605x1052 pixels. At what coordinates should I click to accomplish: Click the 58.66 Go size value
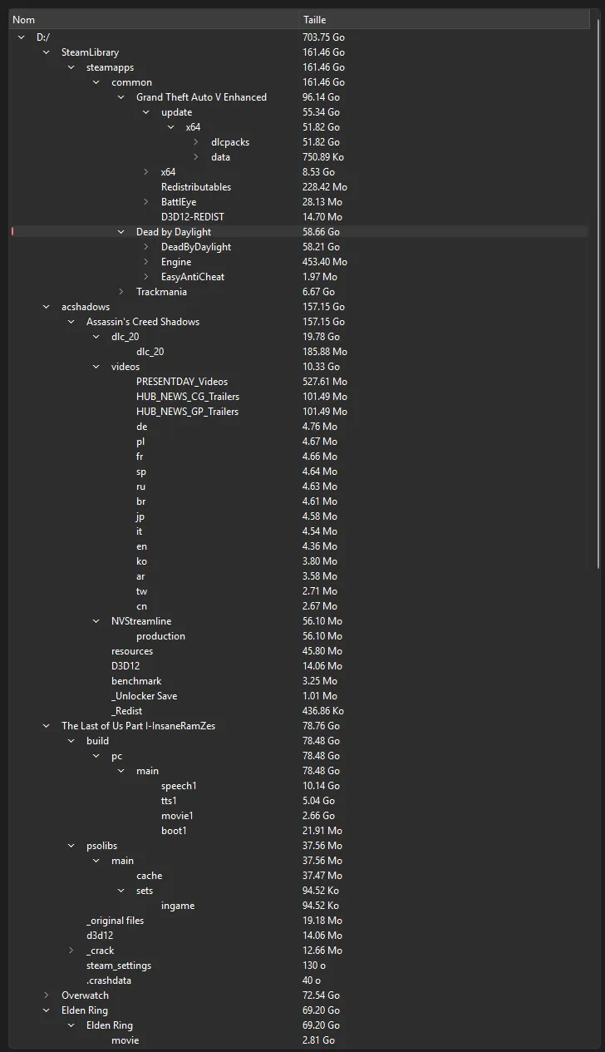(x=321, y=232)
